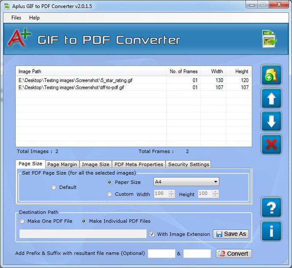Move selected image up with arrow button
This screenshot has width=292, height=268.
point(271,98)
